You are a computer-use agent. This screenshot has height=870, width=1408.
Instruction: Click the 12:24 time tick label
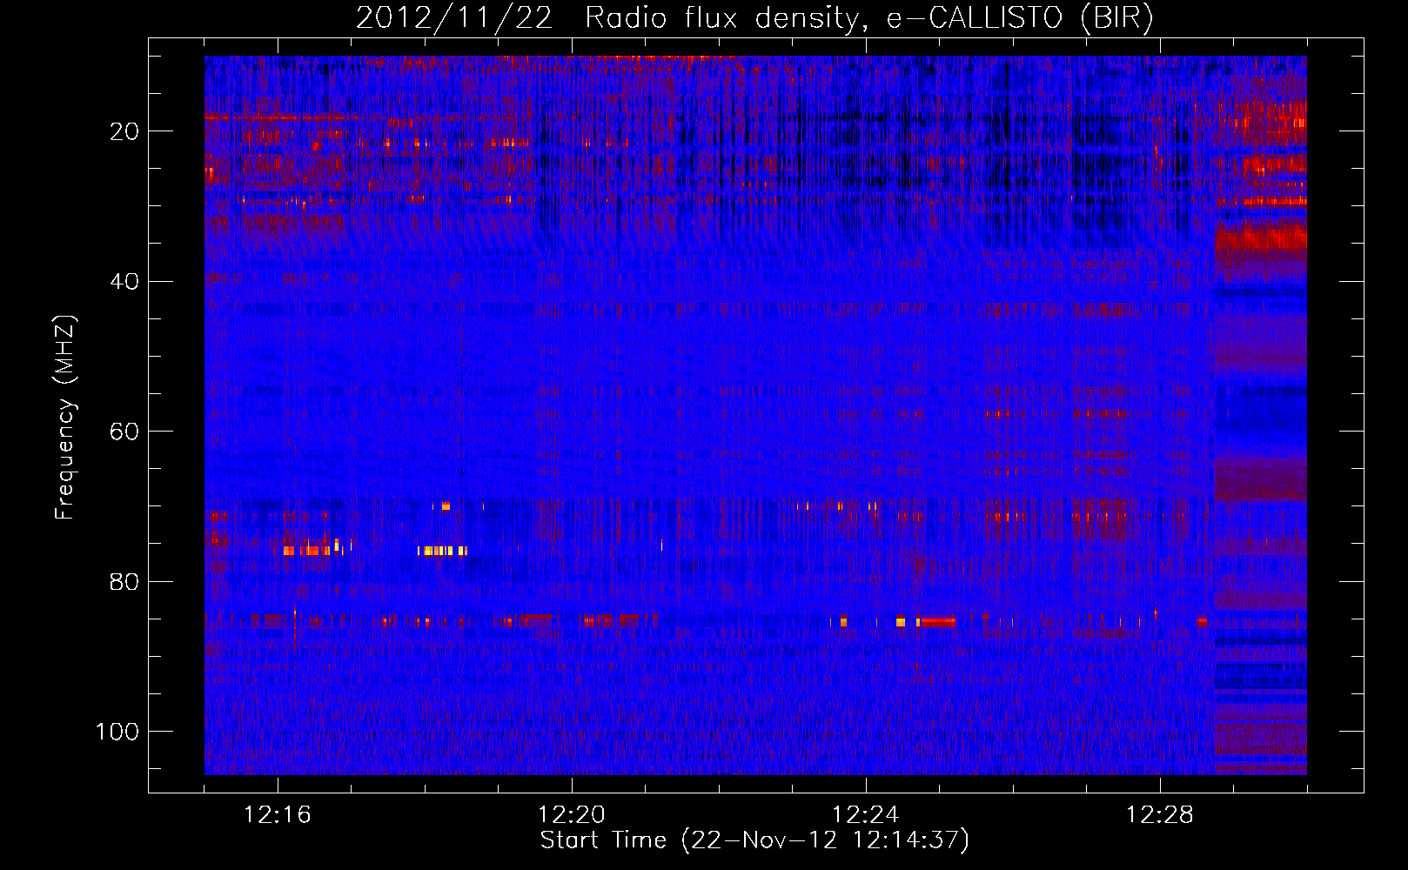pos(866,815)
